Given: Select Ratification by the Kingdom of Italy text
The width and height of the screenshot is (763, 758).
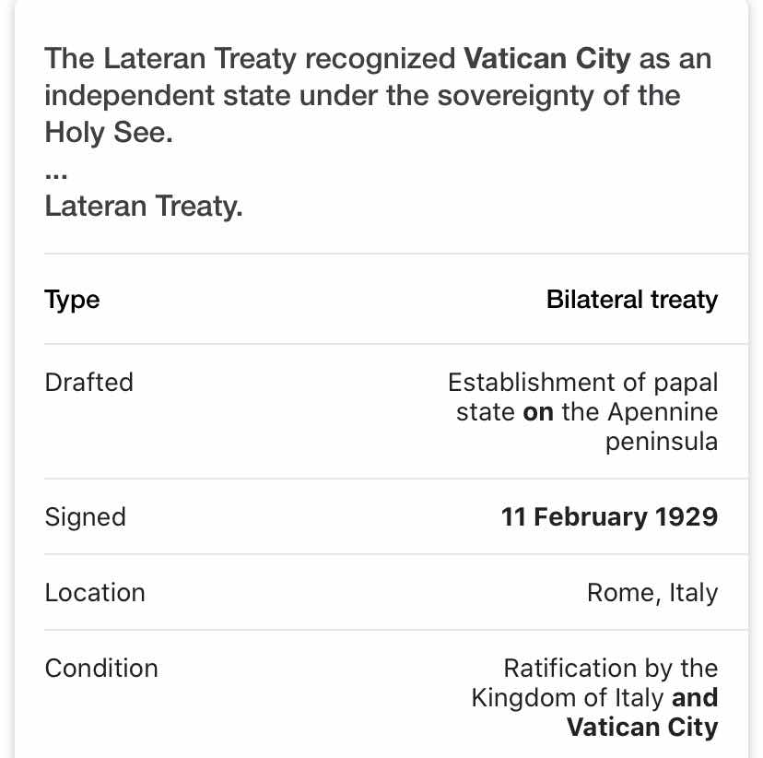Looking at the screenshot, I should point(594,682).
